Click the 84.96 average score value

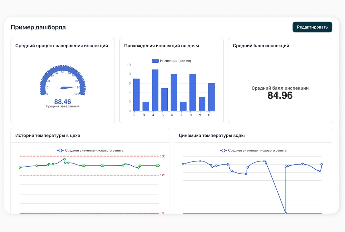280,95
